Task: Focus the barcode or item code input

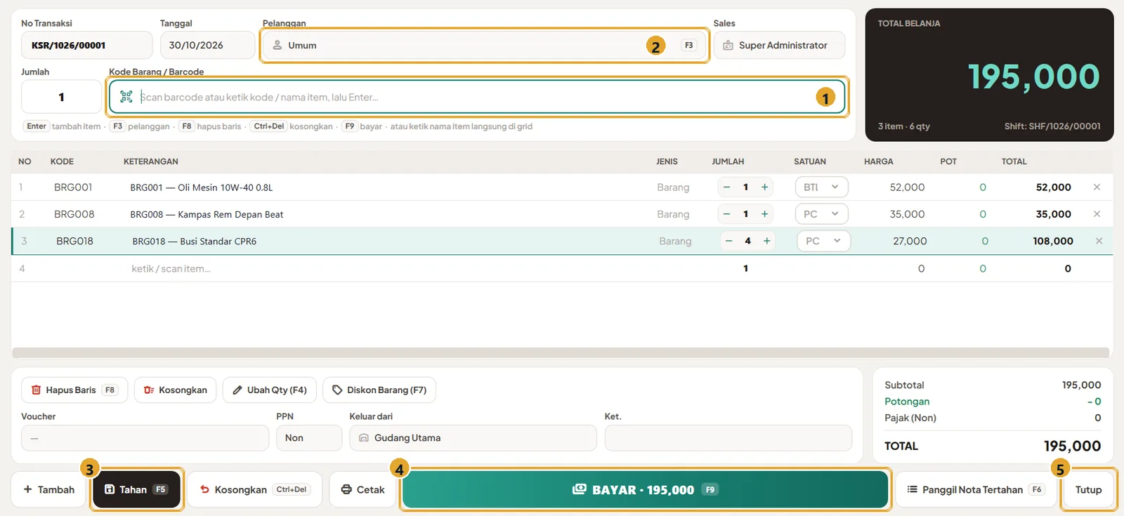Action: (478, 97)
